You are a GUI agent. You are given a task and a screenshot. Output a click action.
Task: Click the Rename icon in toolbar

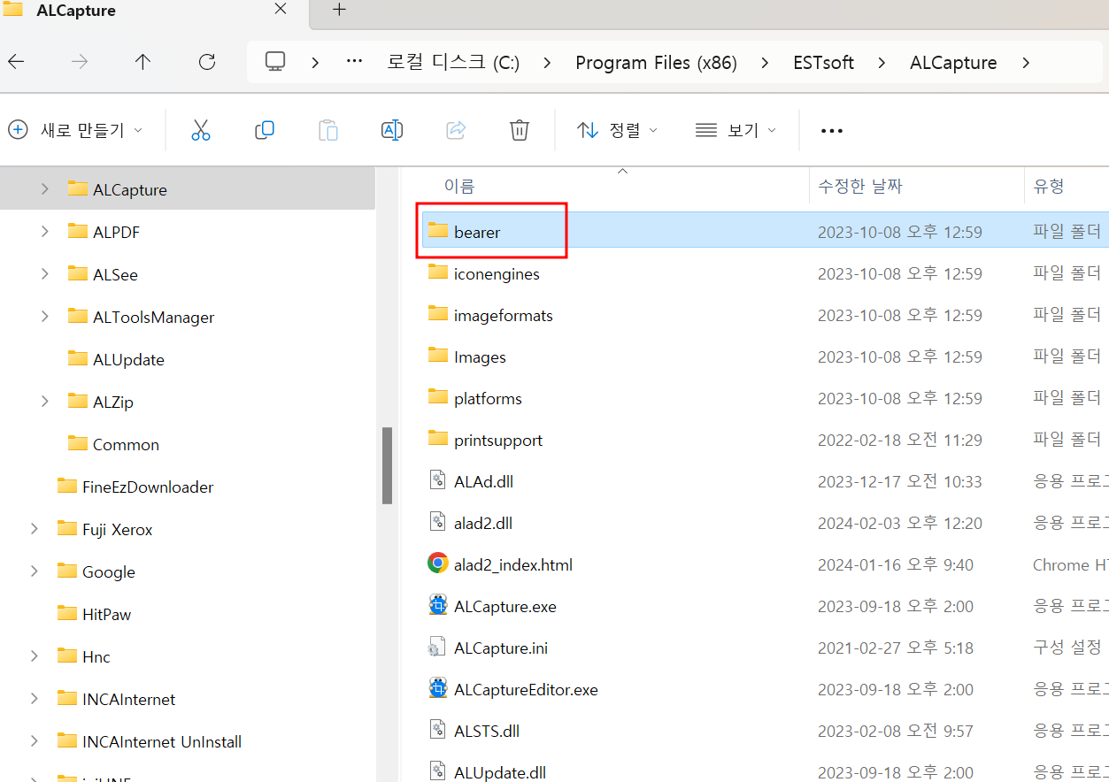(x=392, y=130)
